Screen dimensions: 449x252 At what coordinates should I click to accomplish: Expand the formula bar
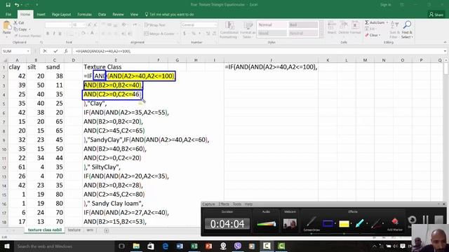[x=445, y=51]
